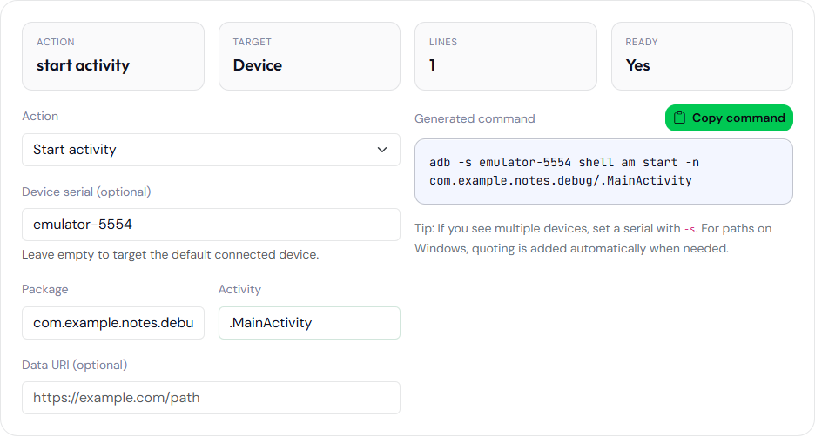Click the chevron arrow in Action dropdown
The image size is (815, 437).
(382, 150)
